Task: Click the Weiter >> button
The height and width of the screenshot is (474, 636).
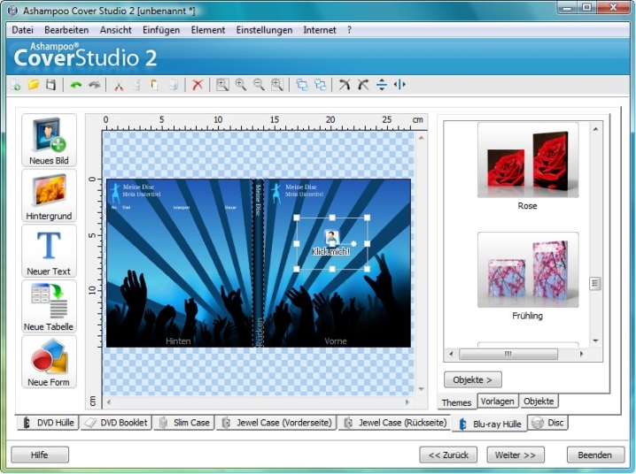Action: point(516,455)
